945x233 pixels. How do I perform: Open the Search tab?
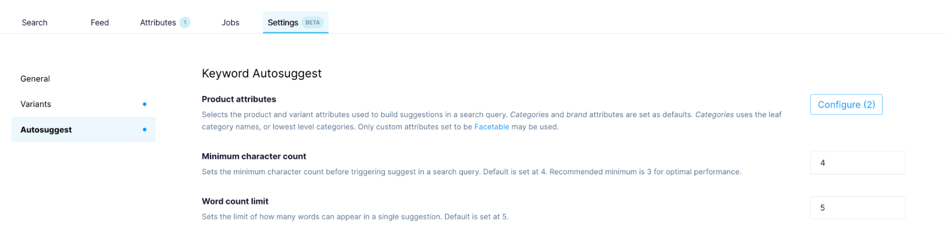(35, 23)
